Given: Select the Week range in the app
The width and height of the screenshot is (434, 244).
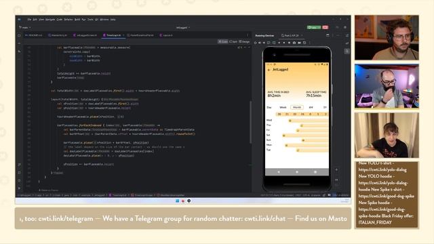Looking at the screenshot, I should (283, 107).
